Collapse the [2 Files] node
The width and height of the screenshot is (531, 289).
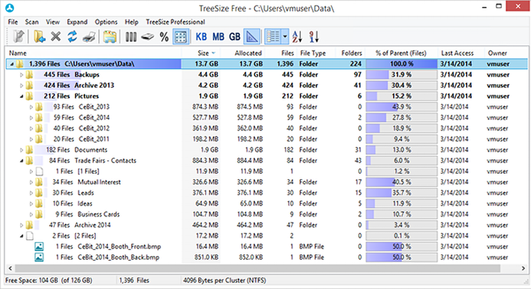click(x=22, y=236)
